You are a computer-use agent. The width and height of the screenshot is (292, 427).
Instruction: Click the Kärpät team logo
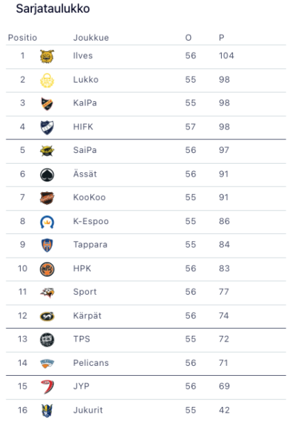coord(47,316)
